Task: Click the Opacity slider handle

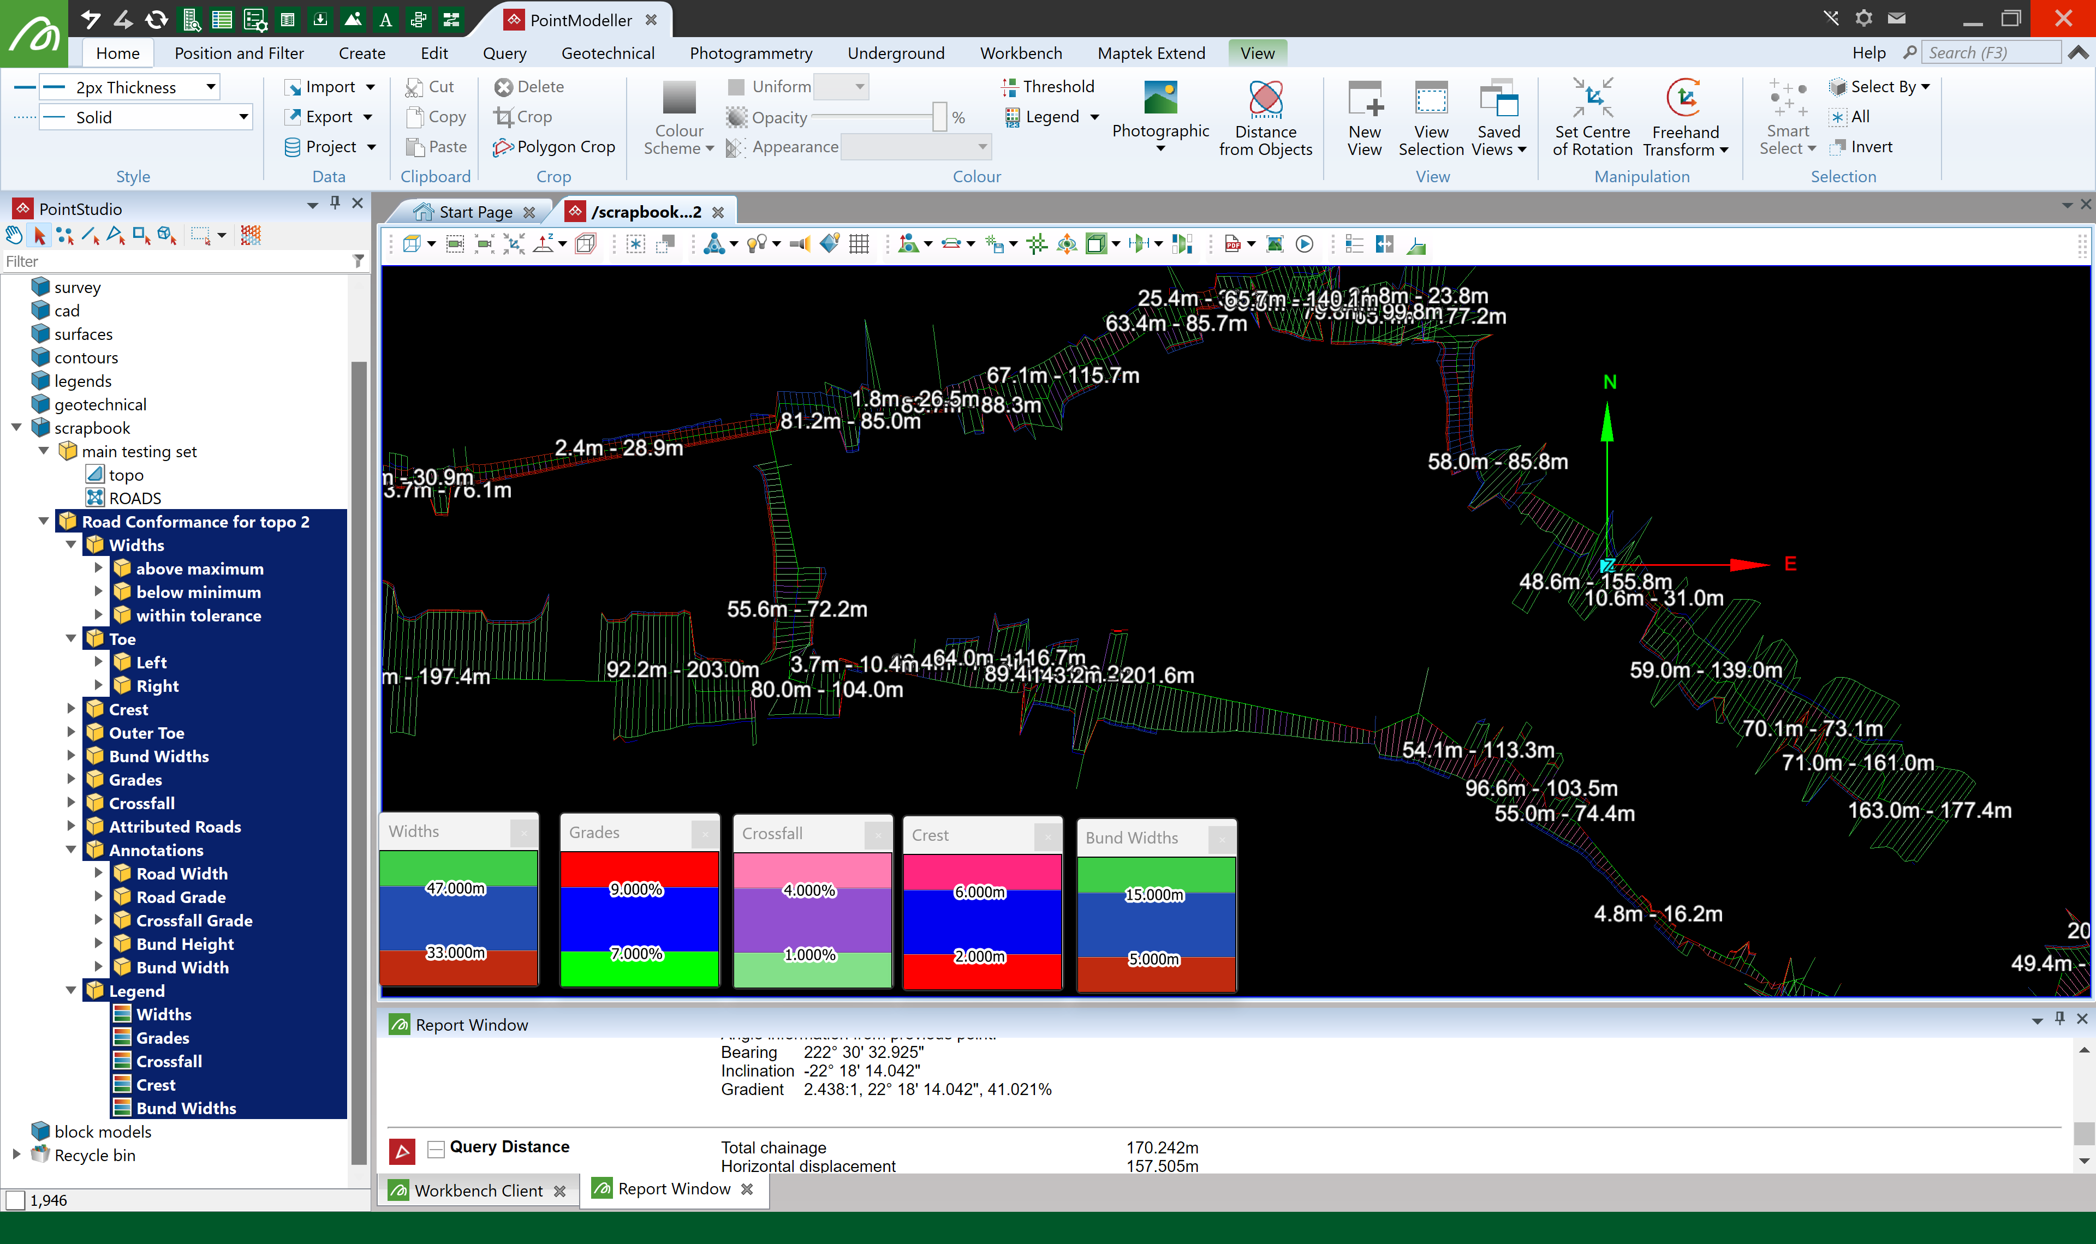Action: (x=939, y=117)
